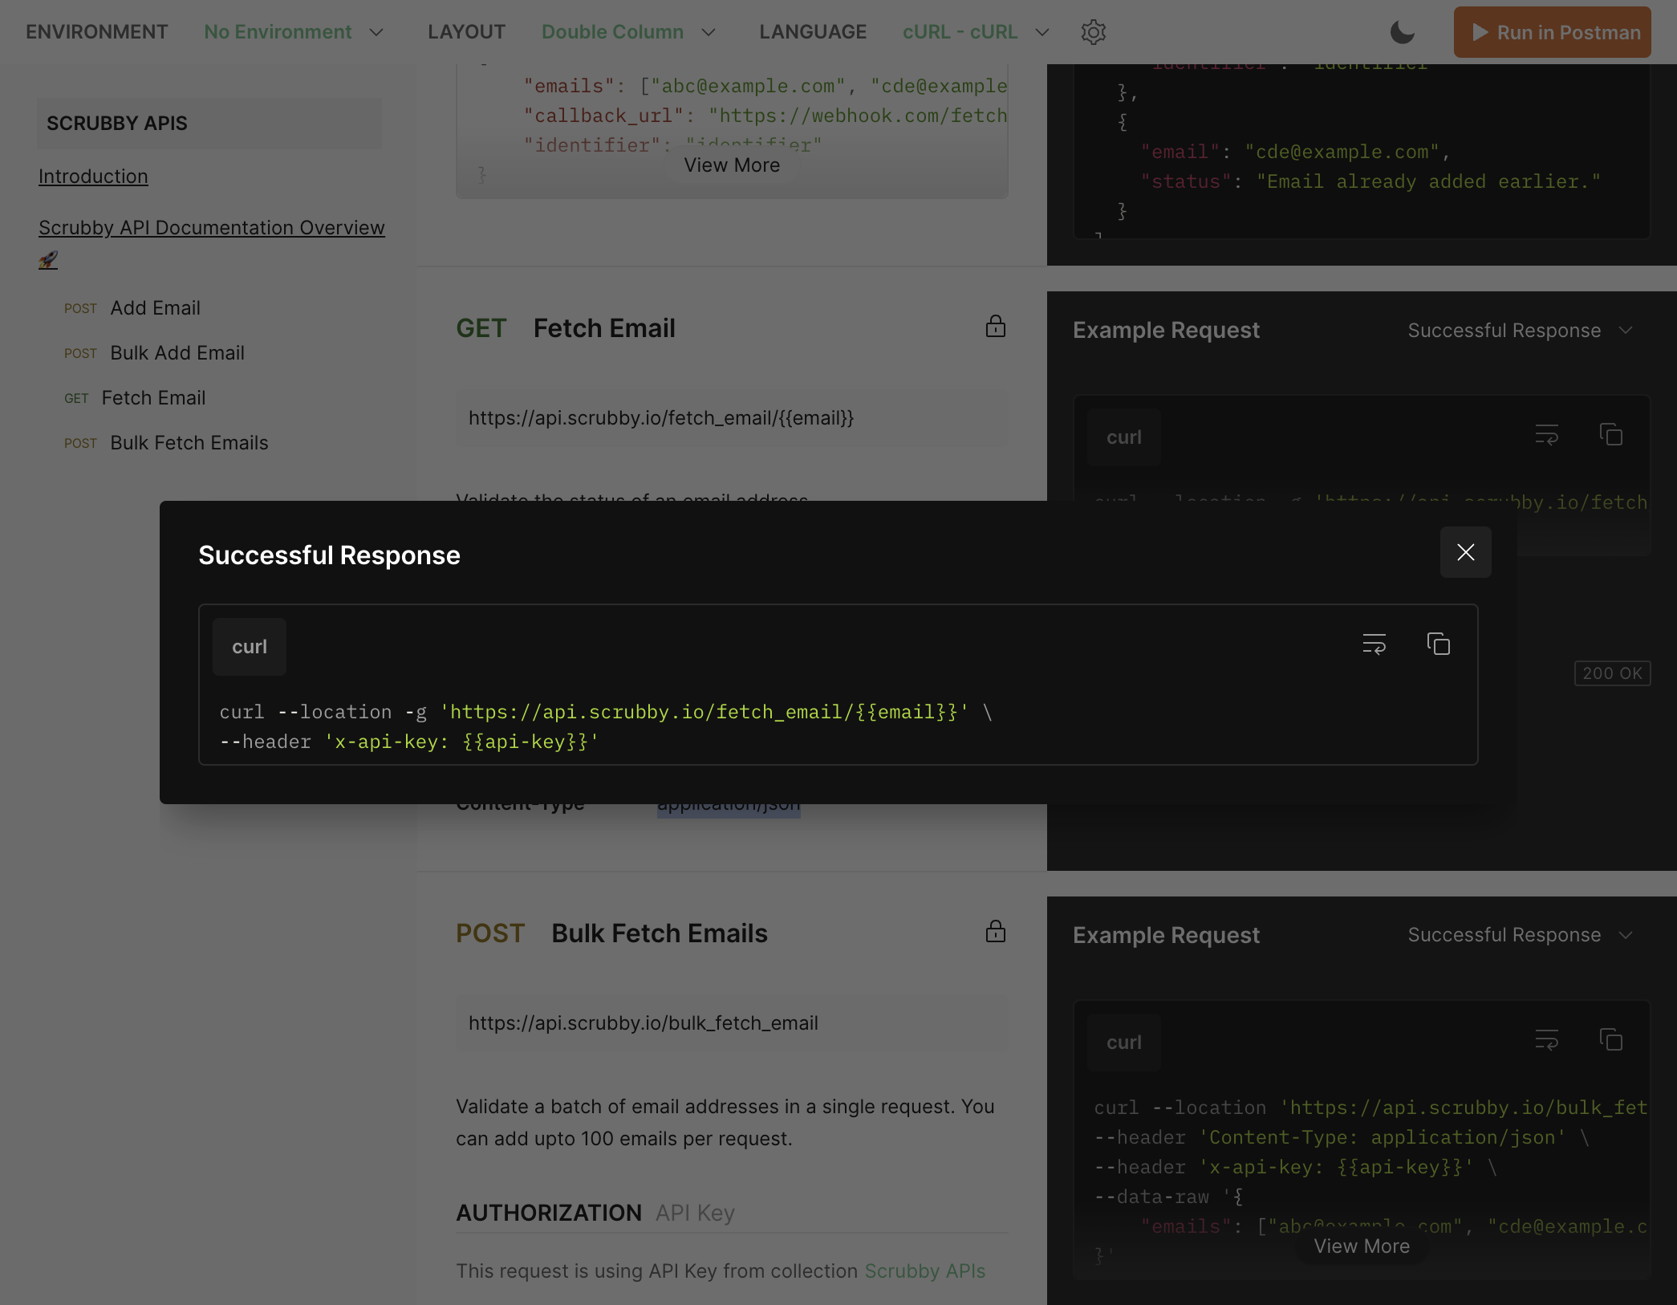
Task: Click View More on top request body
Action: pos(732,165)
